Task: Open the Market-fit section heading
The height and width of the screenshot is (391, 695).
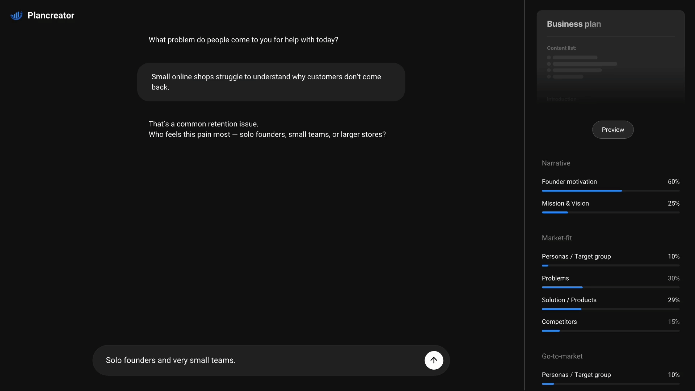Action: pos(557,238)
